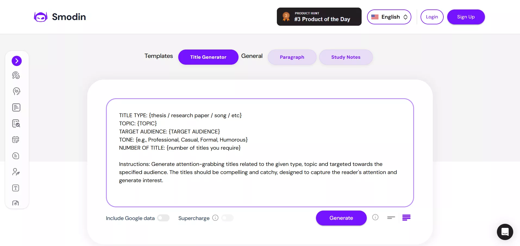
Task: Select the short output length option
Action: pyautogui.click(x=391, y=218)
